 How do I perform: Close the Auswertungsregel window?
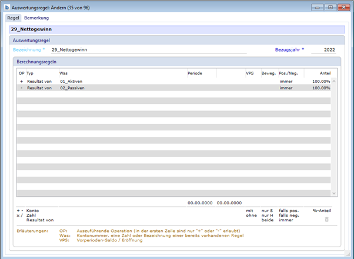coord(343,7)
